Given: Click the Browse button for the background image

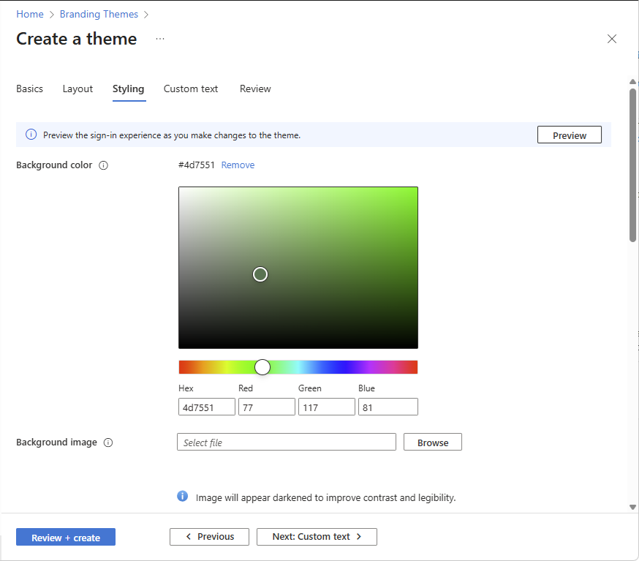Looking at the screenshot, I should point(433,443).
